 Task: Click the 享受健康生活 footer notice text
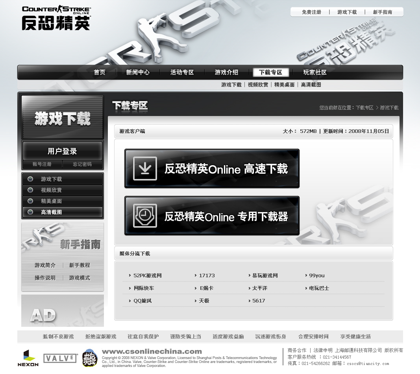pyautogui.click(x=355, y=337)
